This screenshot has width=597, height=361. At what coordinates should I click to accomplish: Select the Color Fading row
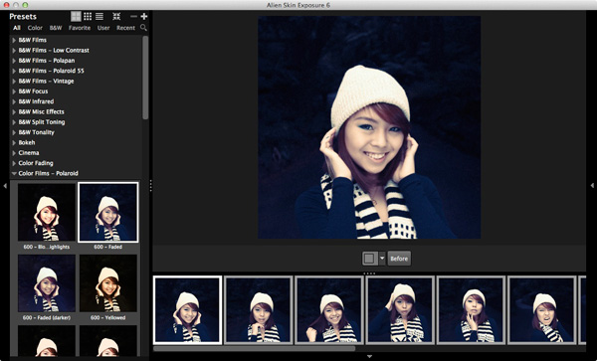coord(76,163)
